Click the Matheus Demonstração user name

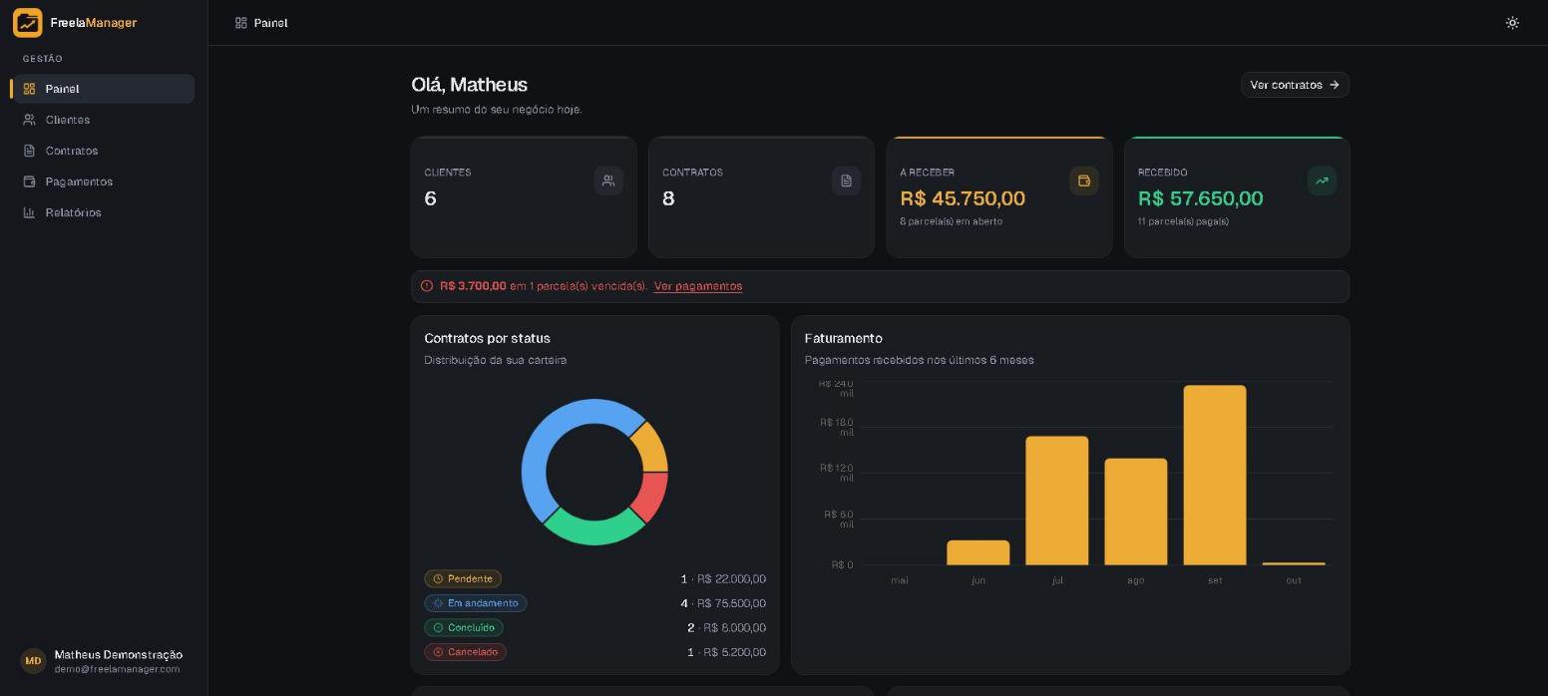(x=119, y=655)
